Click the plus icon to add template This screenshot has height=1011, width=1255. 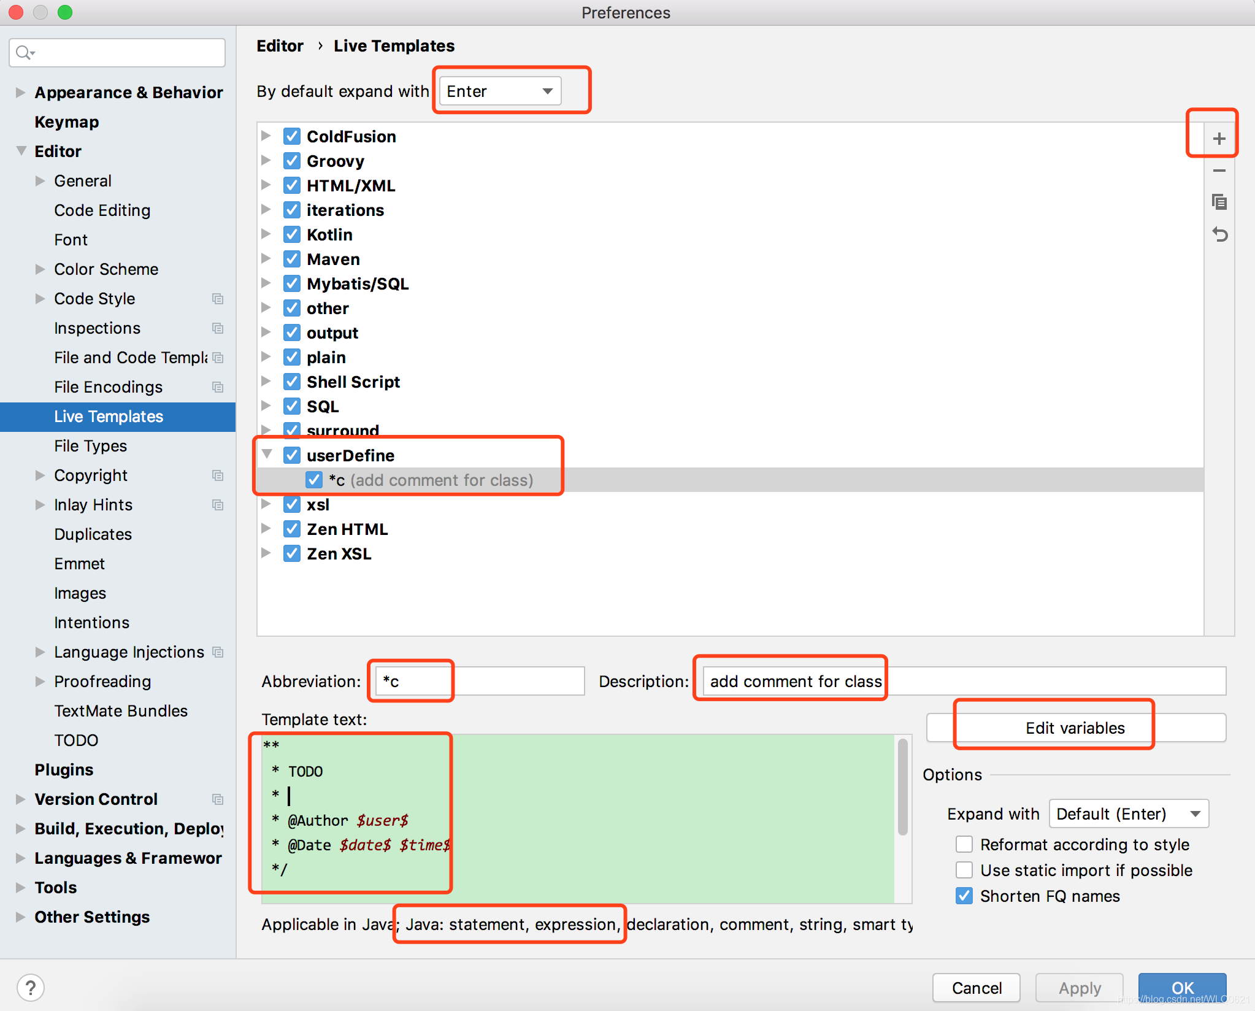click(1219, 139)
